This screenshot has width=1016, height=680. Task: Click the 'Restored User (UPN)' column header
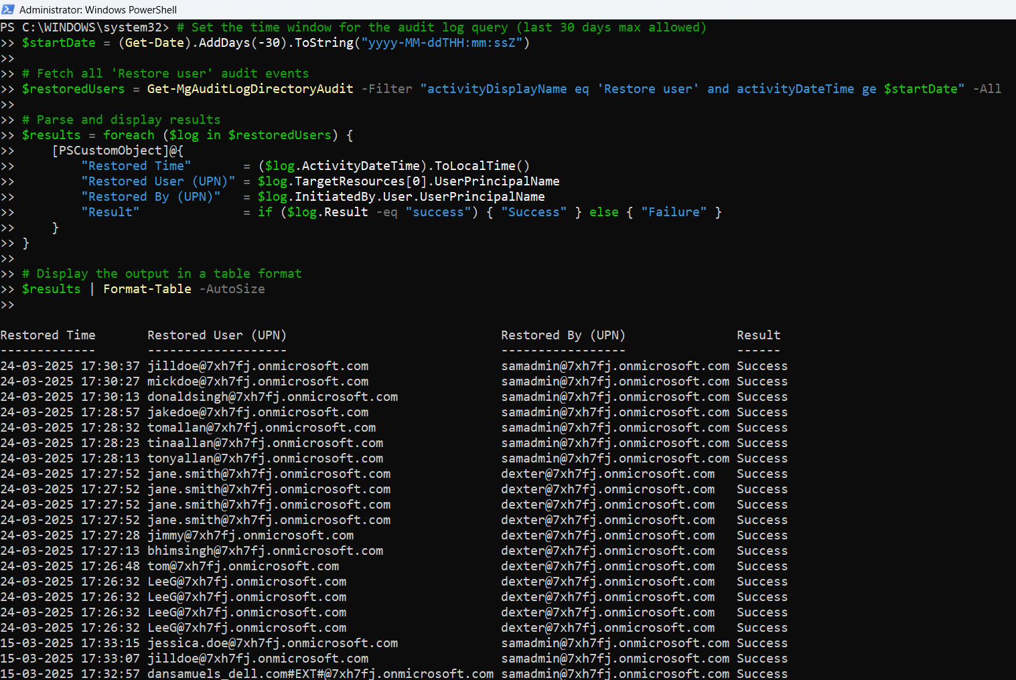tap(216, 335)
